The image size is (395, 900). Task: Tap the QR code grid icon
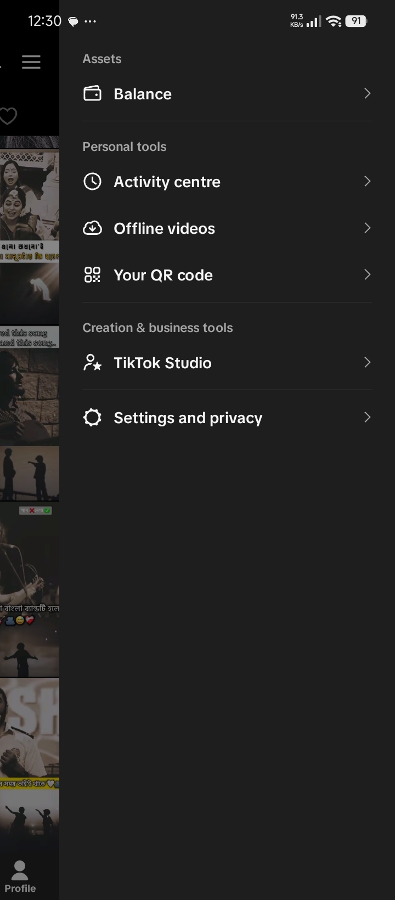(92, 275)
